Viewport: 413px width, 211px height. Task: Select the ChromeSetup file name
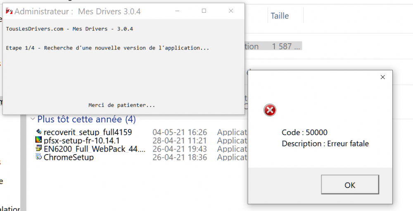[69, 157]
